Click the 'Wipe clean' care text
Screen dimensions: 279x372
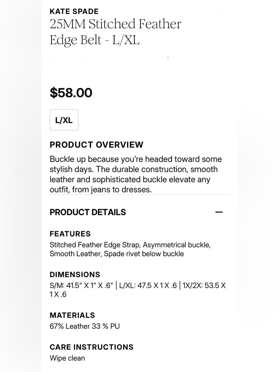[67, 358]
